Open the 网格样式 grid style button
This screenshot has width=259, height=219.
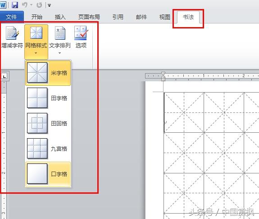36,42
